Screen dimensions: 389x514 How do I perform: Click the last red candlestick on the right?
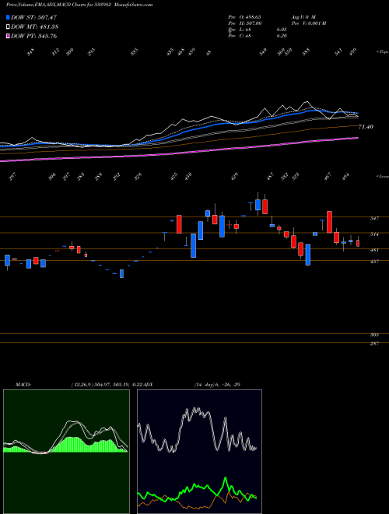pos(358,243)
